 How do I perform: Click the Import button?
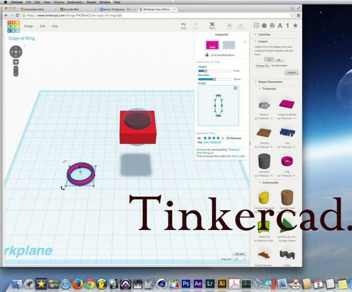(291, 73)
